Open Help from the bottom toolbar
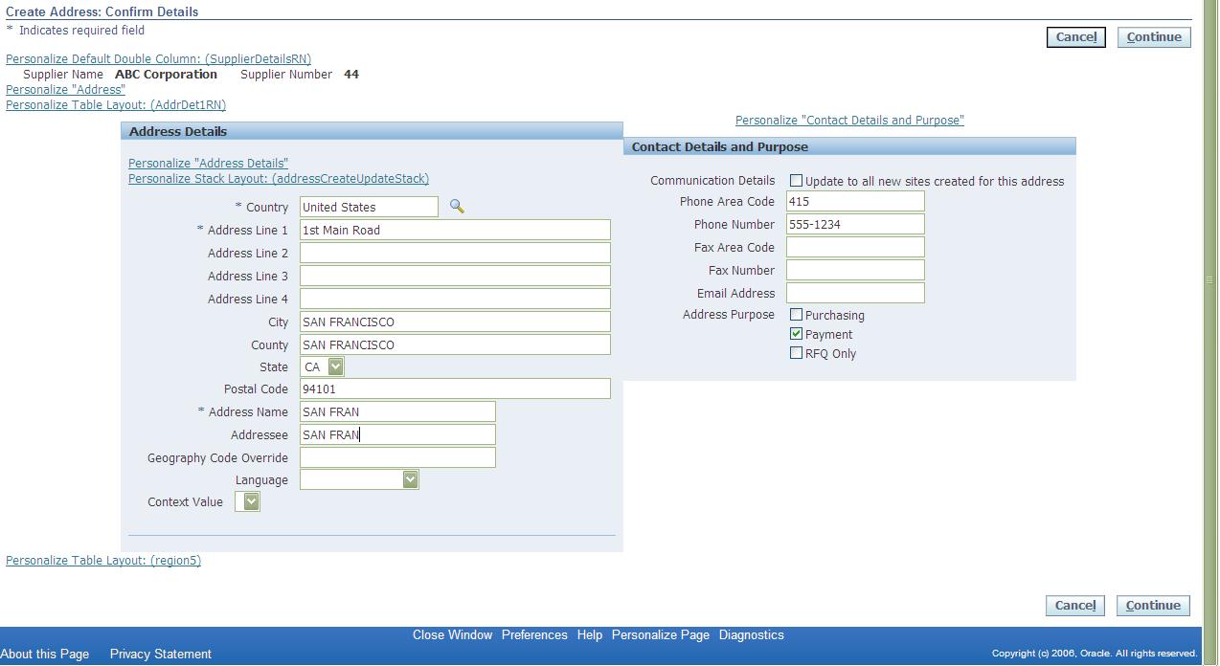1220x666 pixels. point(589,634)
